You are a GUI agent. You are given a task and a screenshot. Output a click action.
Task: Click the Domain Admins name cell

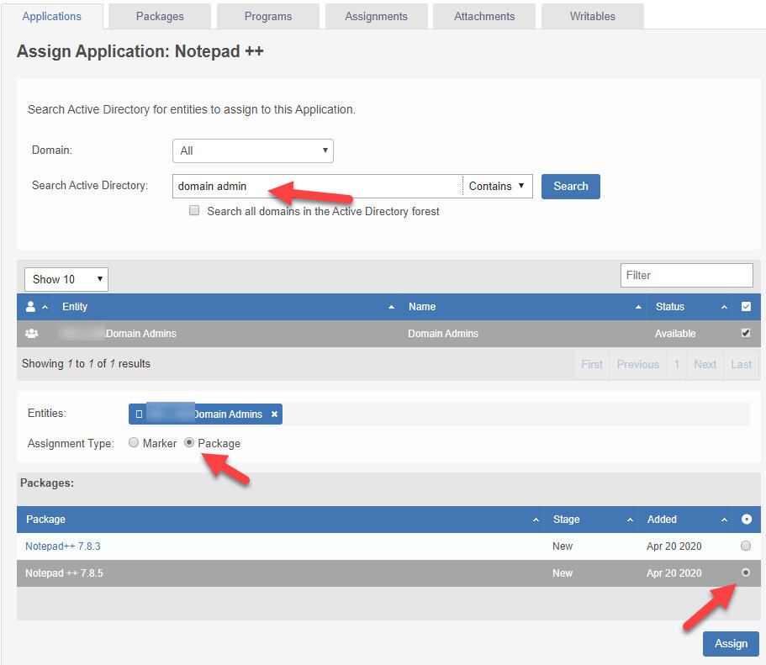pos(443,334)
